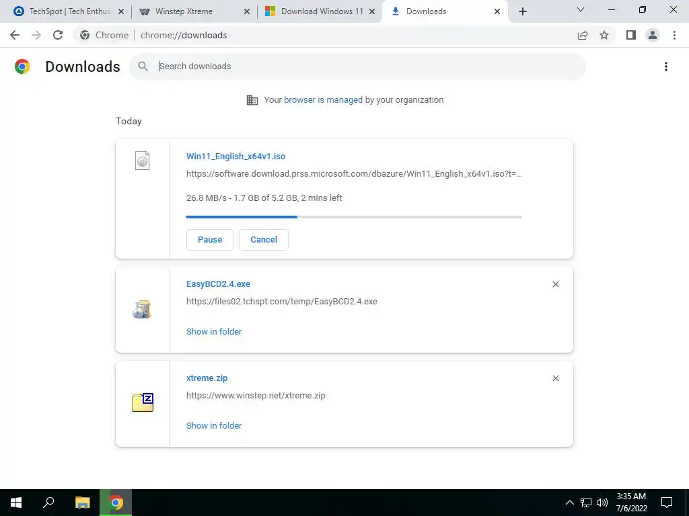
Task: Click the Chrome site info icon in address bar
Action: click(x=85, y=35)
